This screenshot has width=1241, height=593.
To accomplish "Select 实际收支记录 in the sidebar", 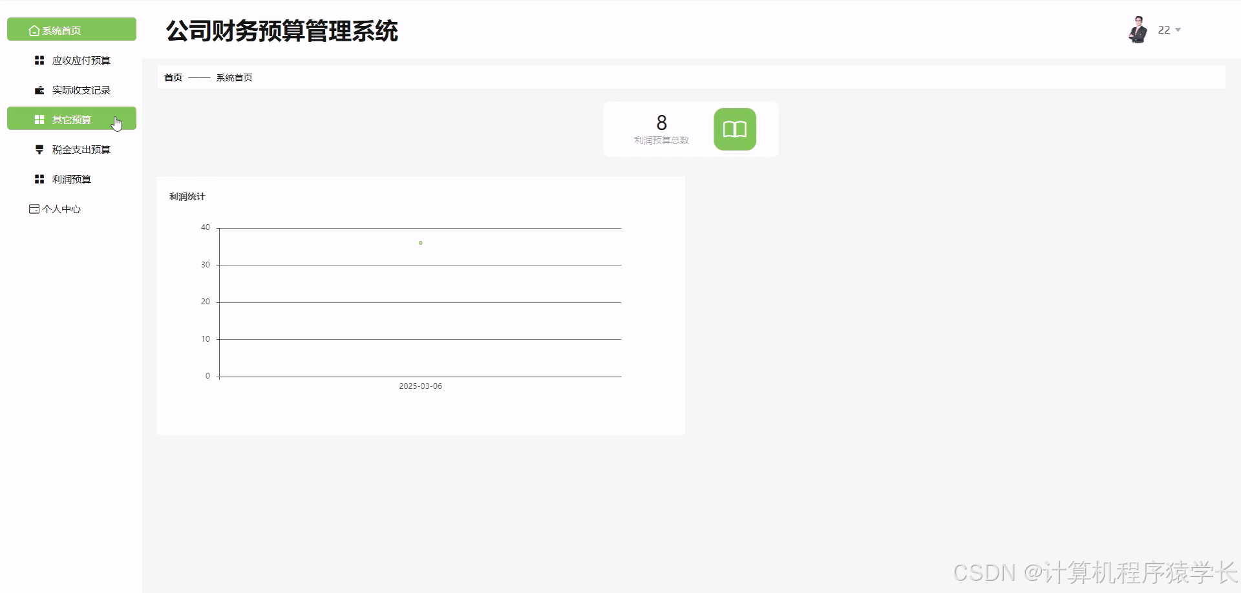I will point(81,90).
